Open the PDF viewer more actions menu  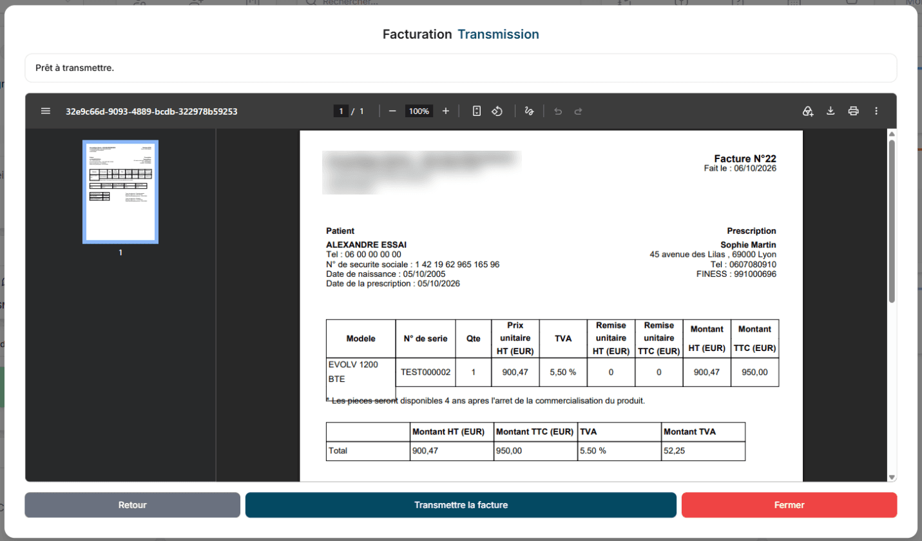click(876, 111)
